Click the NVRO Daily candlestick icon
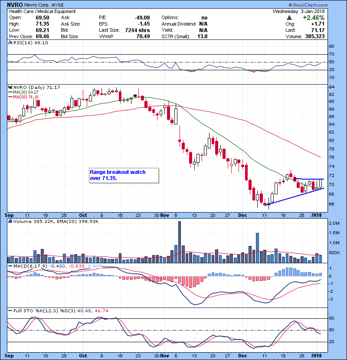Image resolution: width=347 pixels, height=360 pixels. pyautogui.click(x=10, y=87)
